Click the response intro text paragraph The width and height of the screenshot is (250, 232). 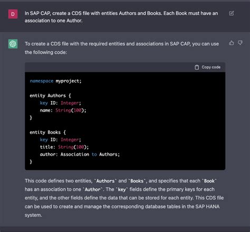(122, 48)
